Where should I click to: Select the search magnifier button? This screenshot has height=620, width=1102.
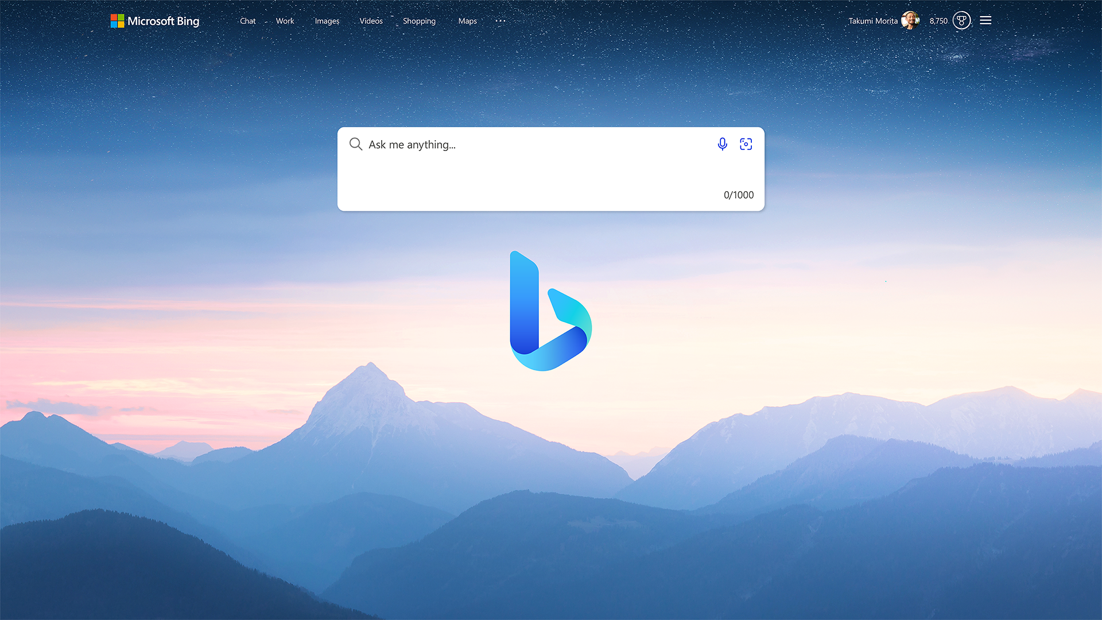[355, 144]
